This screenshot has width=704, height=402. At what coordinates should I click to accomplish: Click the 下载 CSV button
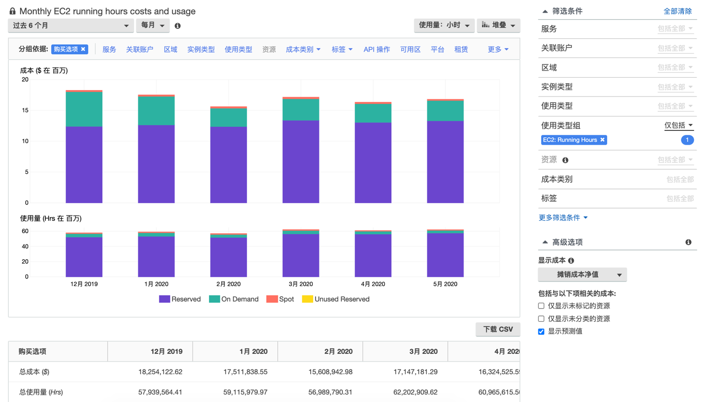tap(498, 329)
